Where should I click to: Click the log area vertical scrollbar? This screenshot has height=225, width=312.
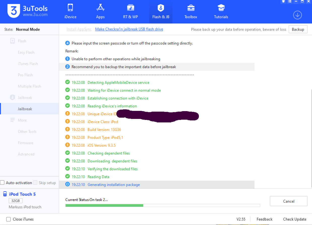[x=311, y=138]
